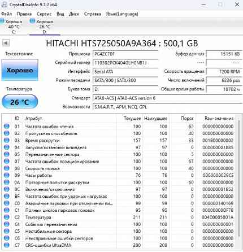243x252 pixels.
Task: Click status icon for row 0C Включения/отключения
Action: point(7,189)
